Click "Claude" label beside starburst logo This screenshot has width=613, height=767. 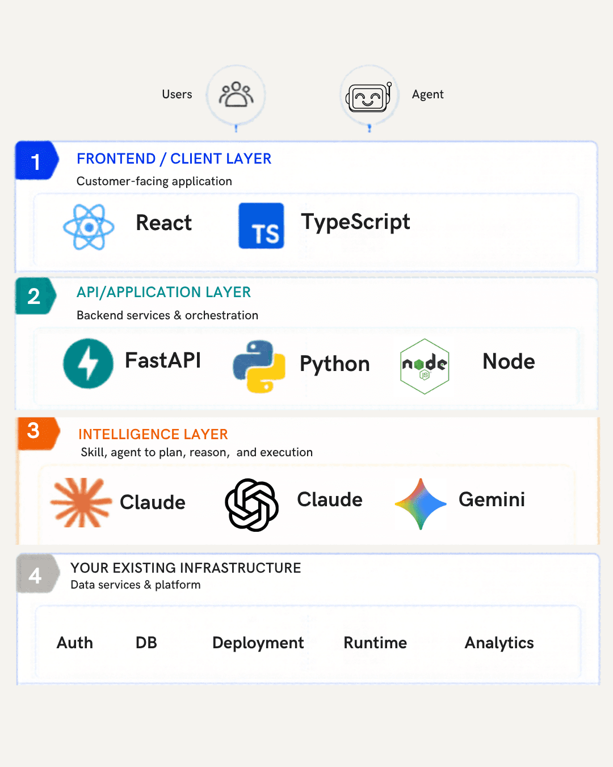click(x=153, y=502)
